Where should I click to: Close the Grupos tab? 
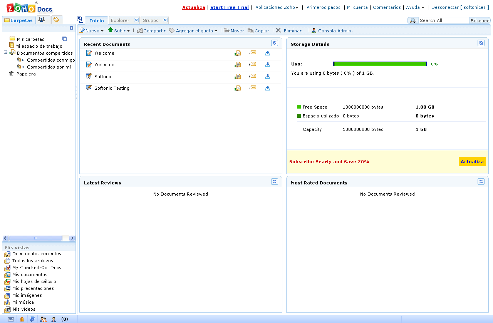coord(165,20)
